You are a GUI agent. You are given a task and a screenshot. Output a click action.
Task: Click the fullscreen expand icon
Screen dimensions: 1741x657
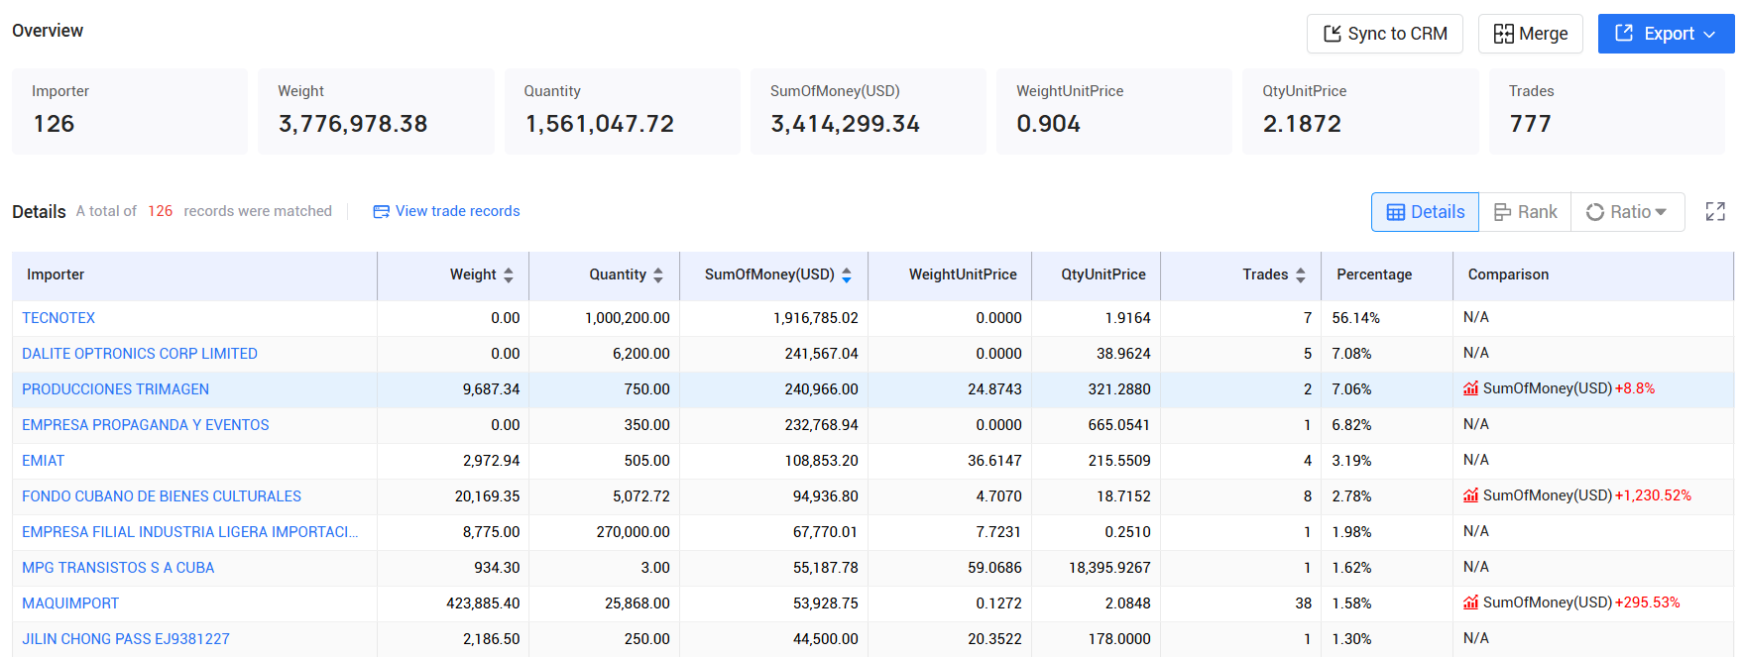(1715, 212)
